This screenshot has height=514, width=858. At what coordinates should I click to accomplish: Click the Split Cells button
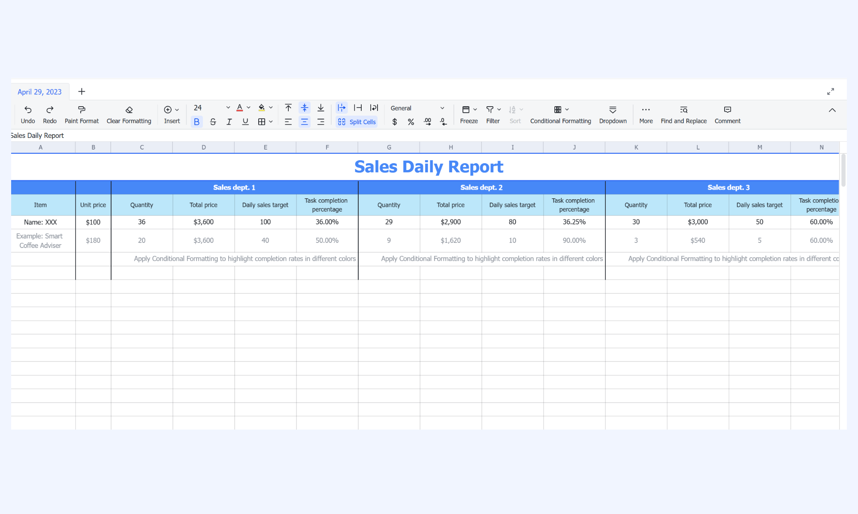356,122
